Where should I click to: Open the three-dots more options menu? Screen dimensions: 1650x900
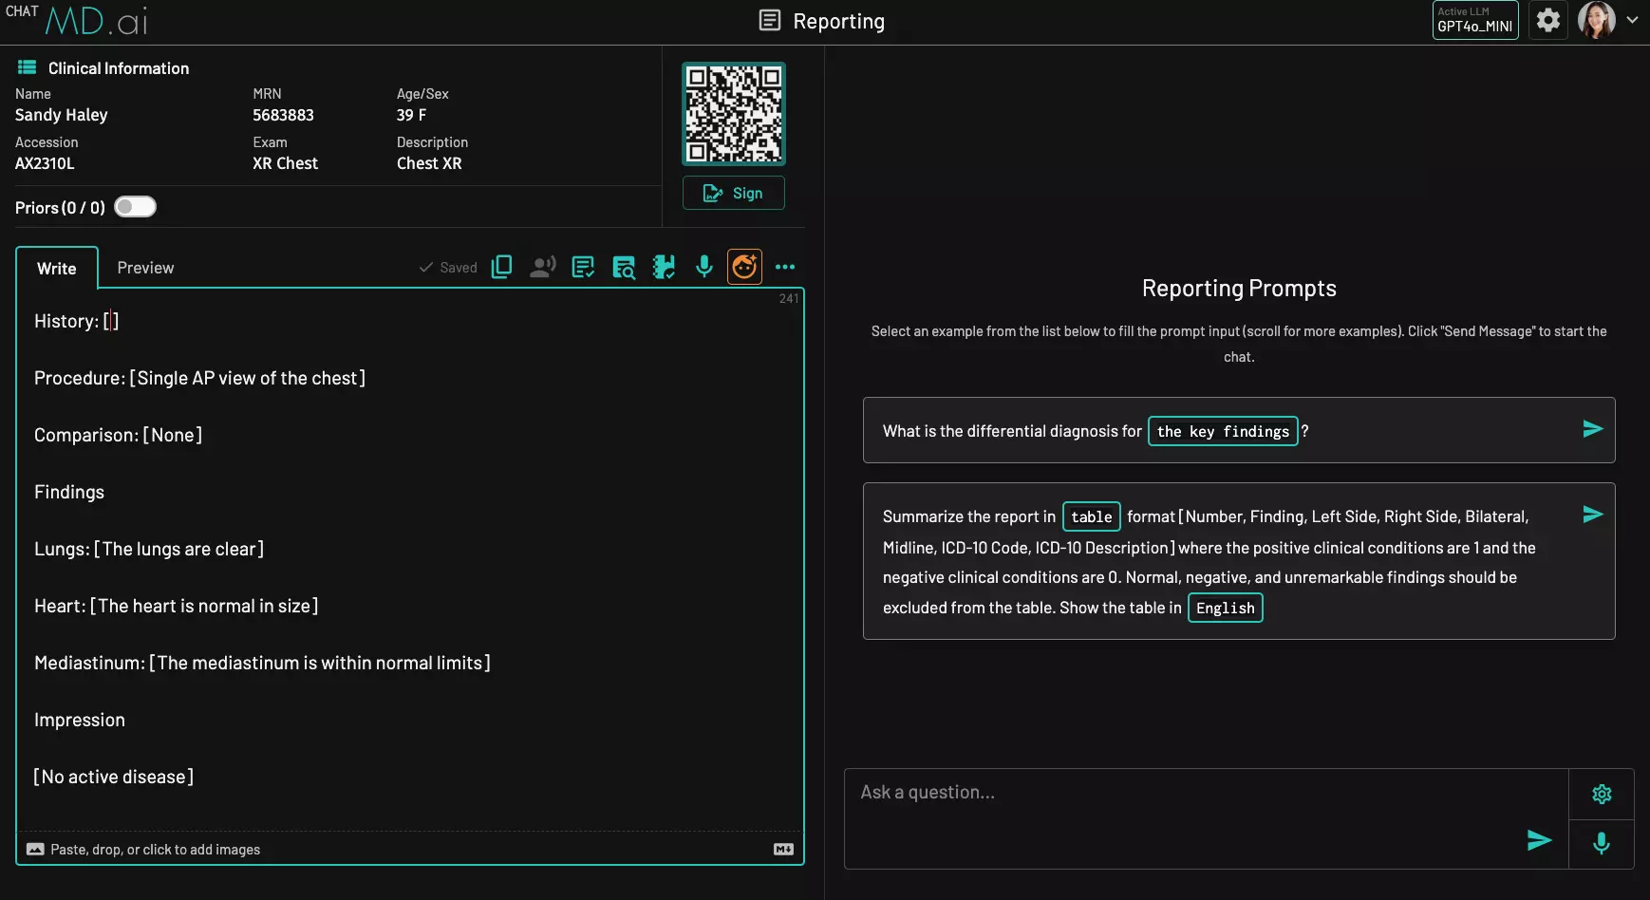pyautogui.click(x=785, y=267)
